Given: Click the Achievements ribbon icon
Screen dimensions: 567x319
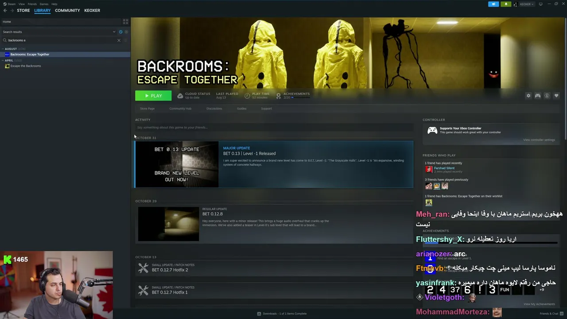Looking at the screenshot, I should click(x=278, y=96).
